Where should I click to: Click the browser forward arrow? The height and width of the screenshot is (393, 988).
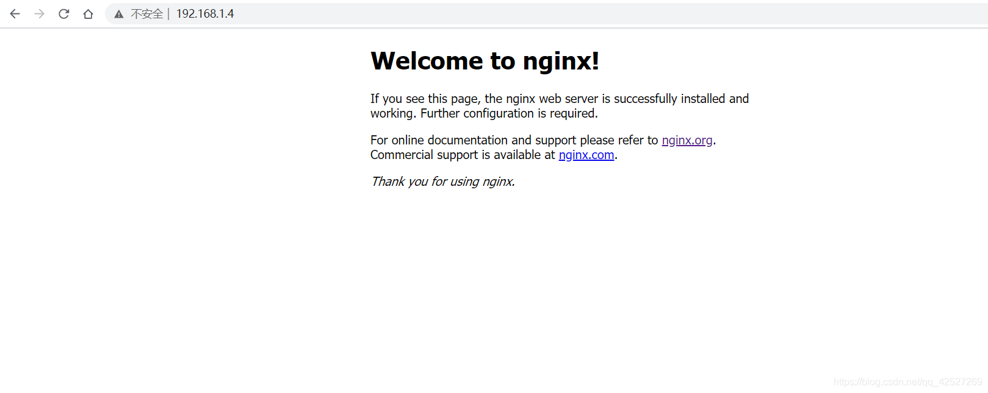tap(40, 13)
